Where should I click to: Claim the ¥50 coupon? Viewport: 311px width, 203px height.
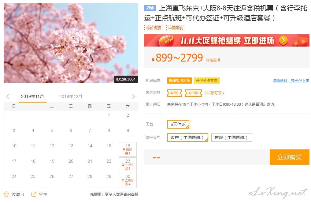tap(175, 93)
